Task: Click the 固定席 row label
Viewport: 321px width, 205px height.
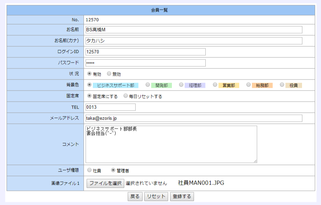Action: pyautogui.click(x=73, y=96)
